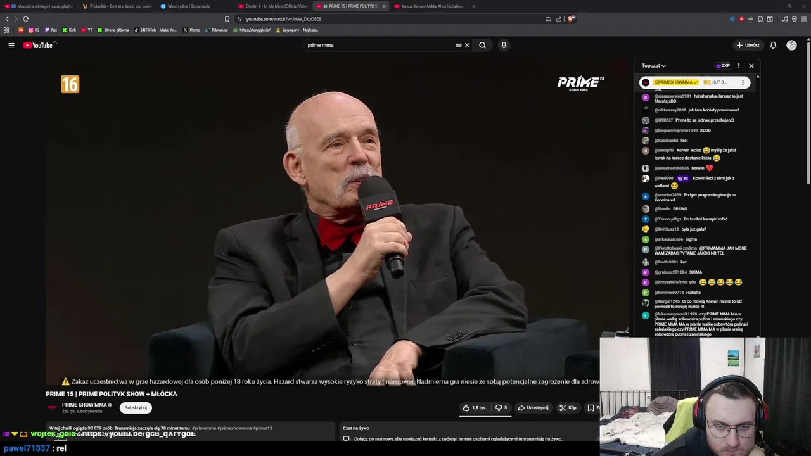Go back with browser back arrow
Screen dimensions: 811x456
[x=7, y=19]
